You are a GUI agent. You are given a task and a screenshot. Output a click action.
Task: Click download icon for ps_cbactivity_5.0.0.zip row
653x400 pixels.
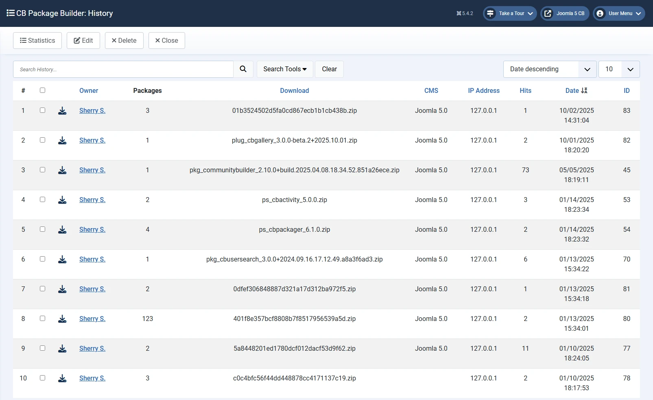62,200
